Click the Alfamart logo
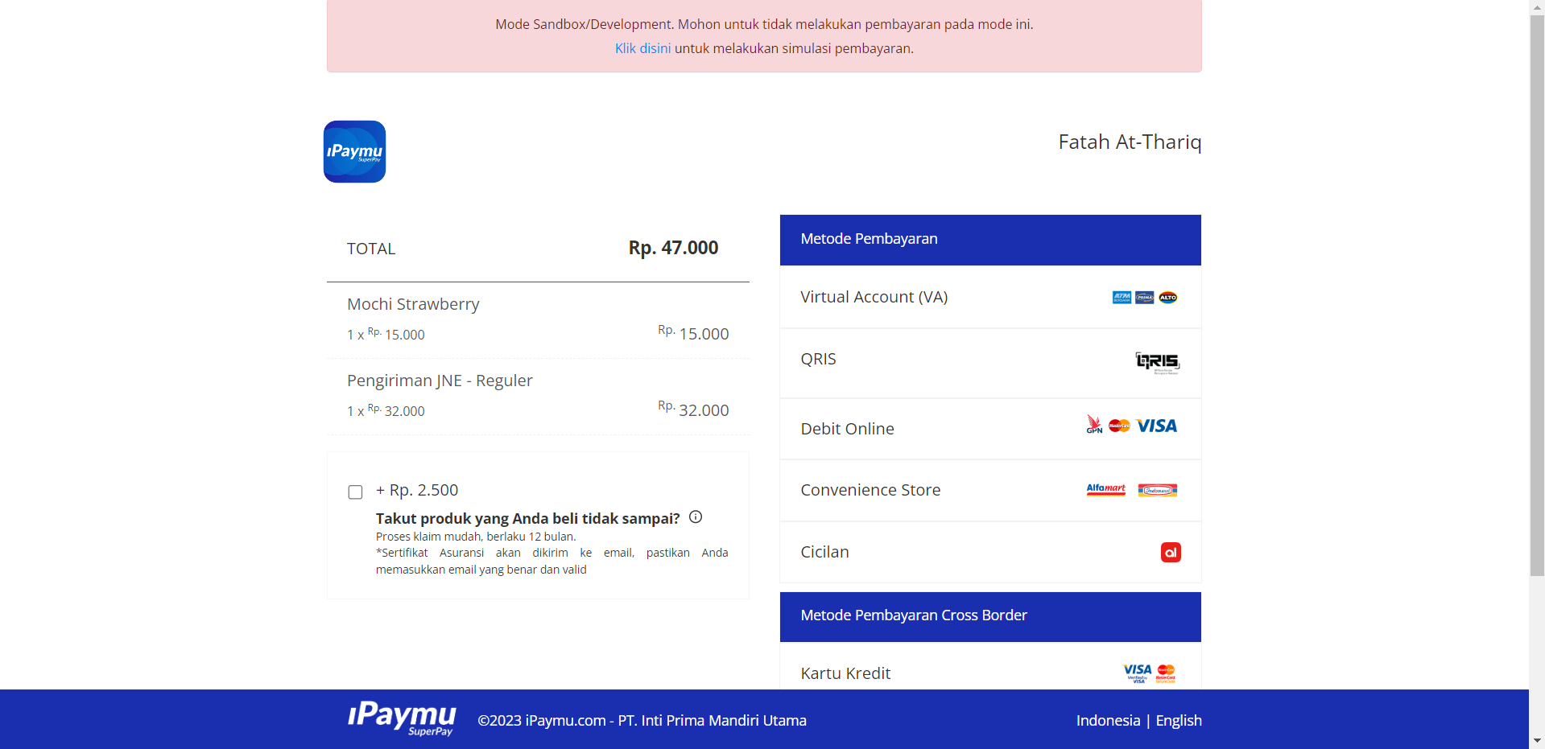 (x=1105, y=490)
